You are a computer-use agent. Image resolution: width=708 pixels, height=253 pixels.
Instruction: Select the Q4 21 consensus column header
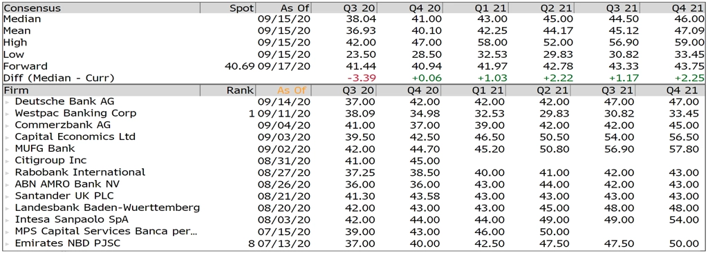(689, 8)
